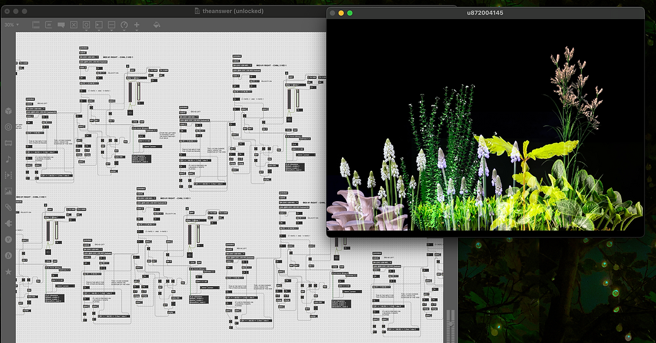Expand the arrow beneath the Number box icon
The width and height of the screenshot is (656, 343).
[99, 30]
